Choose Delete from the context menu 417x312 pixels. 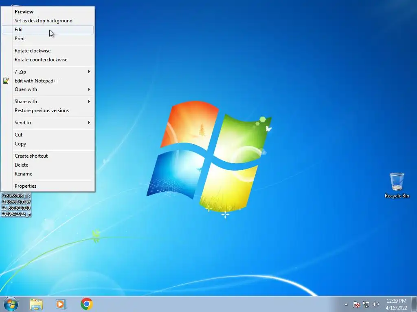[x=48, y=165]
